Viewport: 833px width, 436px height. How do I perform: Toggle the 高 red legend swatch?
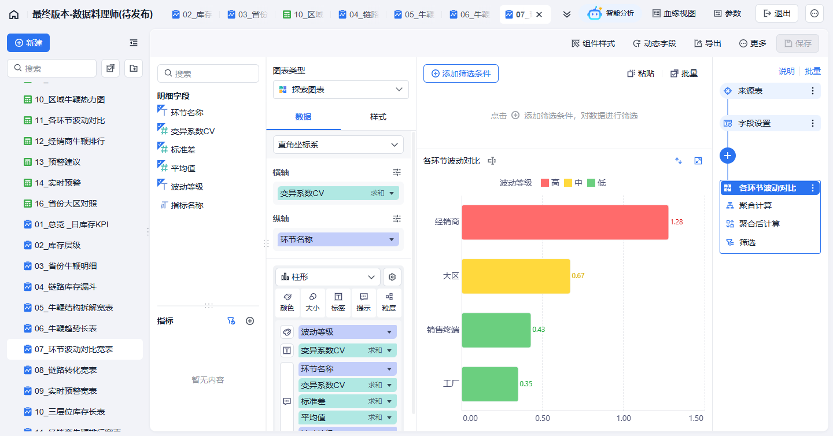click(545, 183)
